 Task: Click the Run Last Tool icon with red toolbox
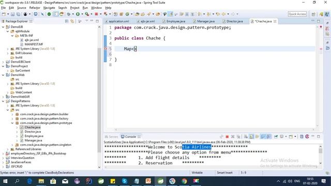pyautogui.click(x=87, y=14)
